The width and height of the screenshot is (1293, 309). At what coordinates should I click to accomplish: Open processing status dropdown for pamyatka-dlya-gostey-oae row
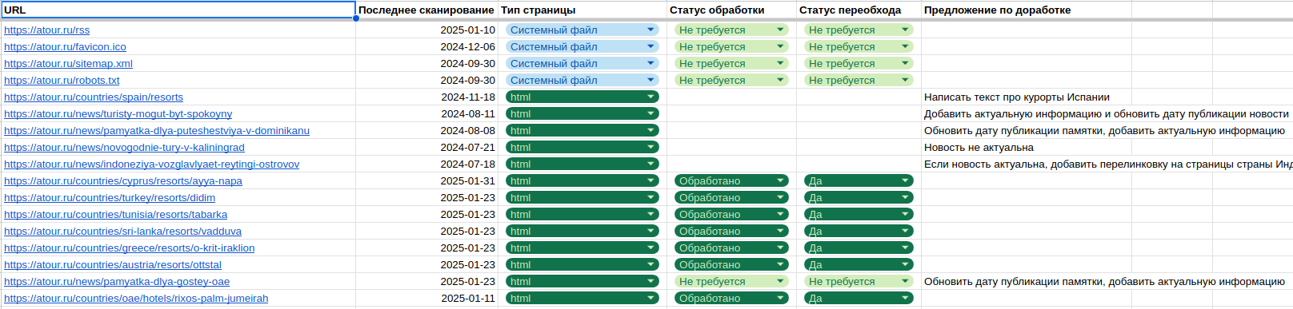(731, 282)
